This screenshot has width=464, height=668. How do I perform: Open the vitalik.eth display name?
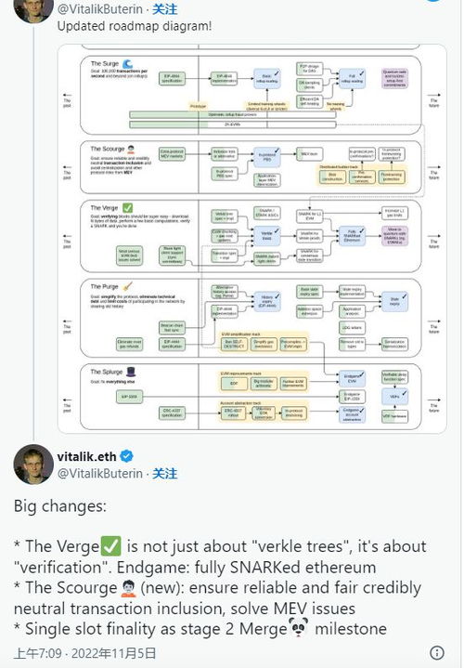point(86,456)
